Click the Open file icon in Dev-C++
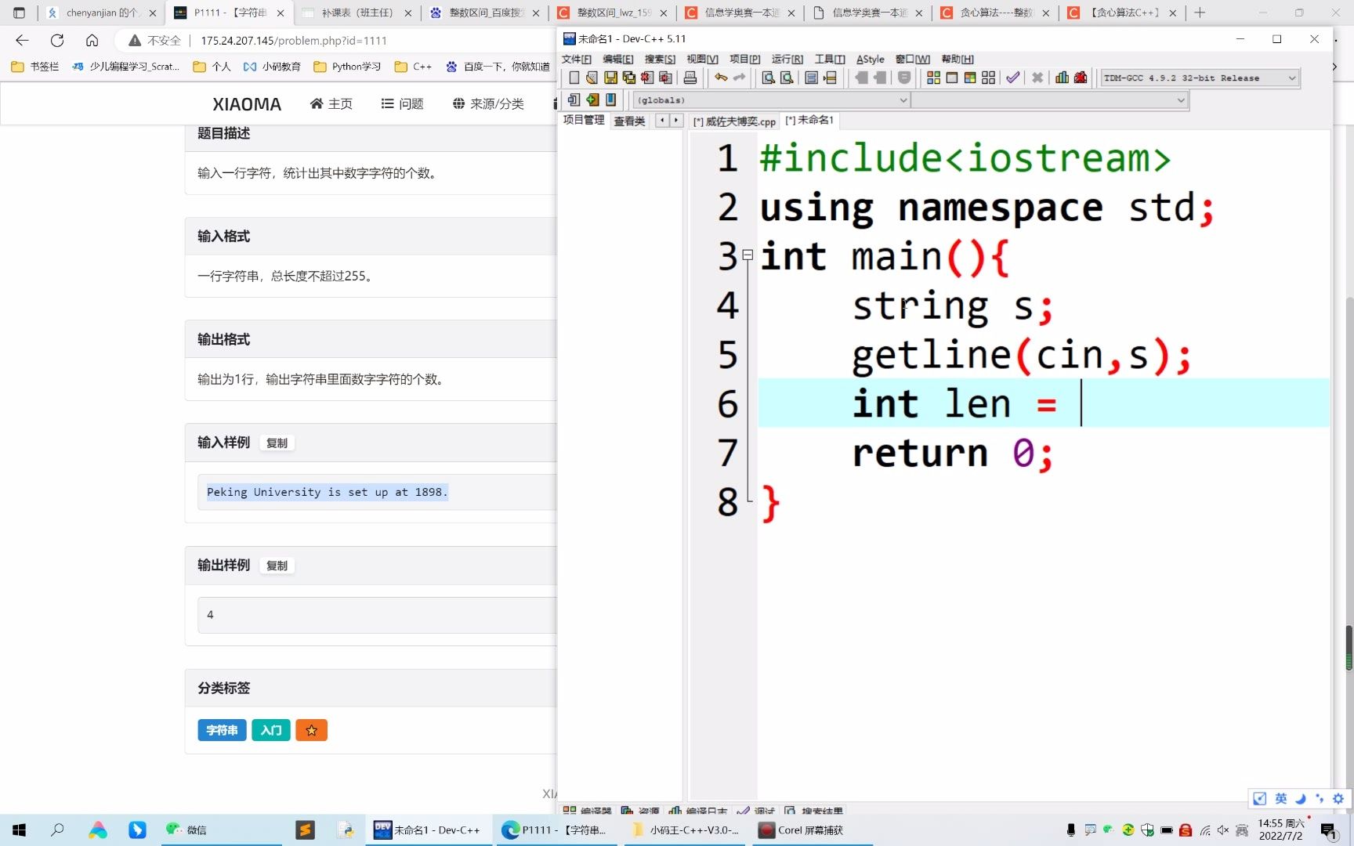 (592, 78)
